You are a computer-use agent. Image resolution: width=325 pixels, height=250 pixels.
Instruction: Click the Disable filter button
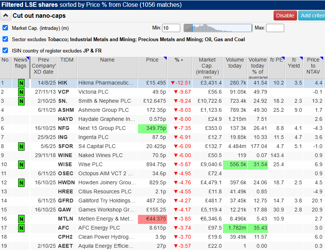point(285,15)
